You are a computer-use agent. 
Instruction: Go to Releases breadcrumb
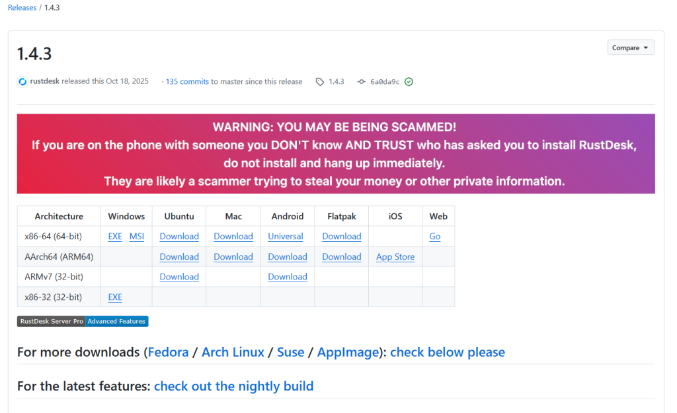[x=22, y=8]
